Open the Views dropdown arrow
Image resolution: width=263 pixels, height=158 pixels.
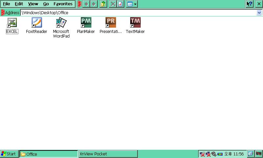(135, 4)
